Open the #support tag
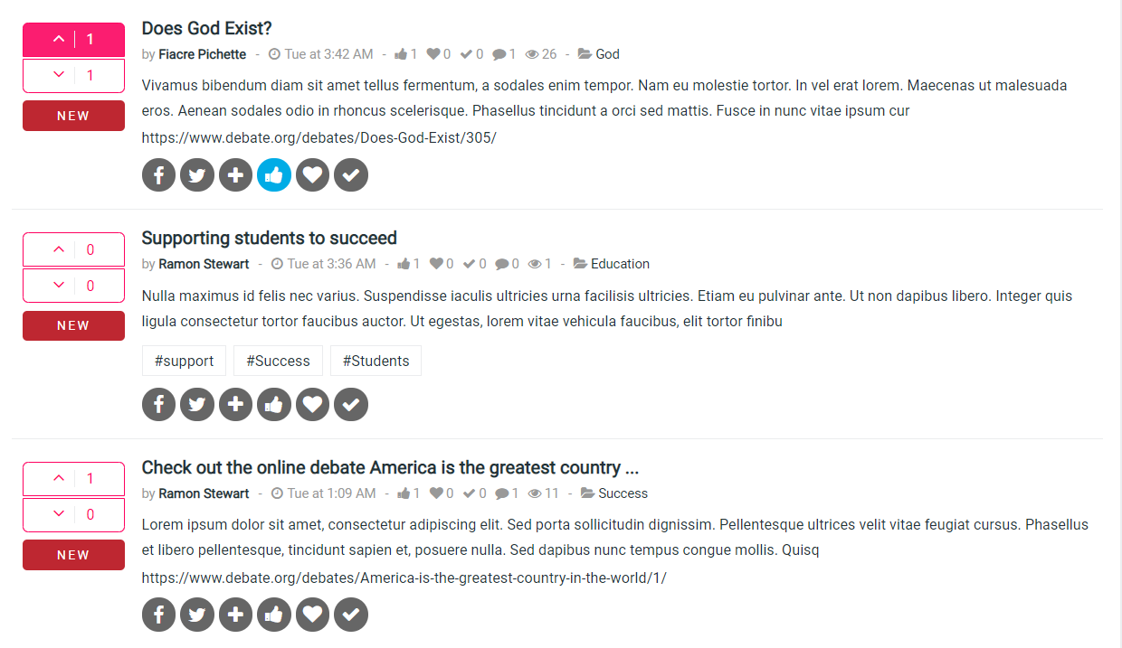 [184, 361]
